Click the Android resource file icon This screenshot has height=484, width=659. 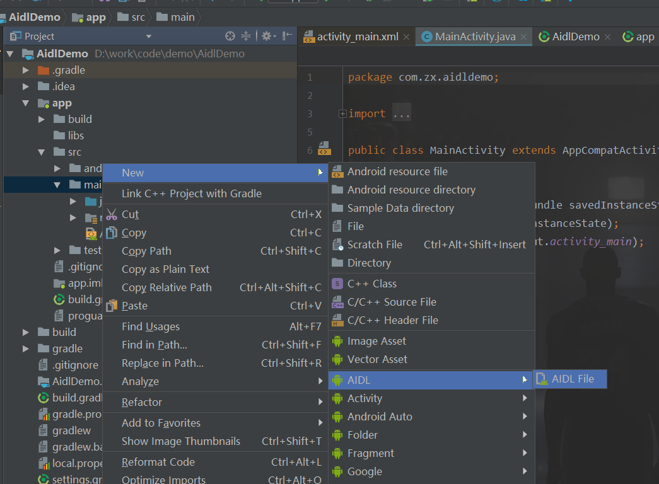337,171
